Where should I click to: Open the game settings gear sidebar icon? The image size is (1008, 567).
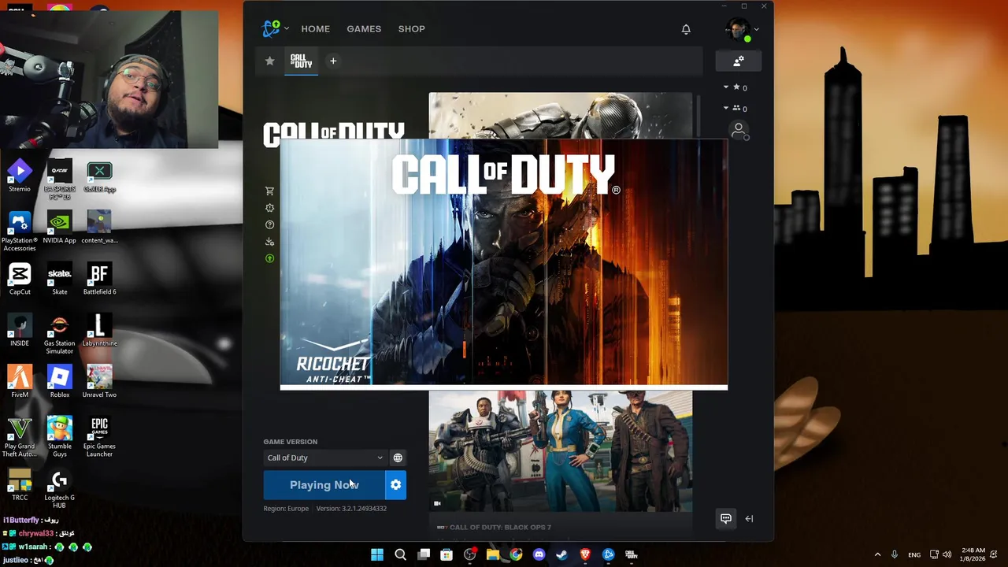pos(269,208)
